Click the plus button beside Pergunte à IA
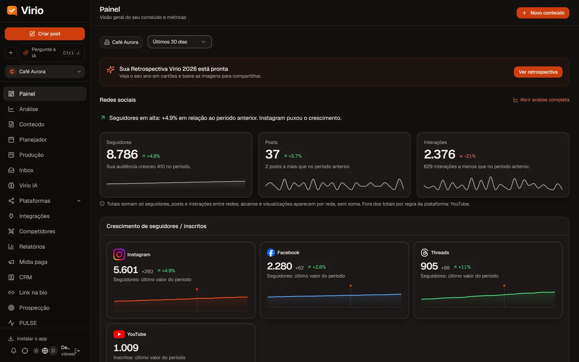Viewport: 579px width, 362px height. pyautogui.click(x=11, y=53)
